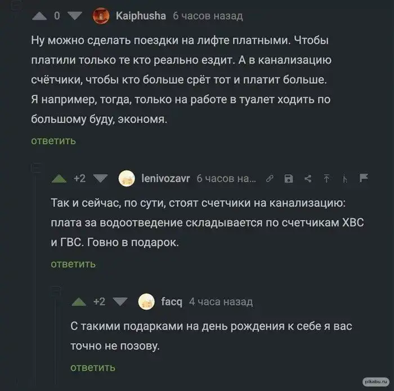The image size is (394, 391).
Task: Open lenivozavr's username profile link
Action: coord(165,179)
